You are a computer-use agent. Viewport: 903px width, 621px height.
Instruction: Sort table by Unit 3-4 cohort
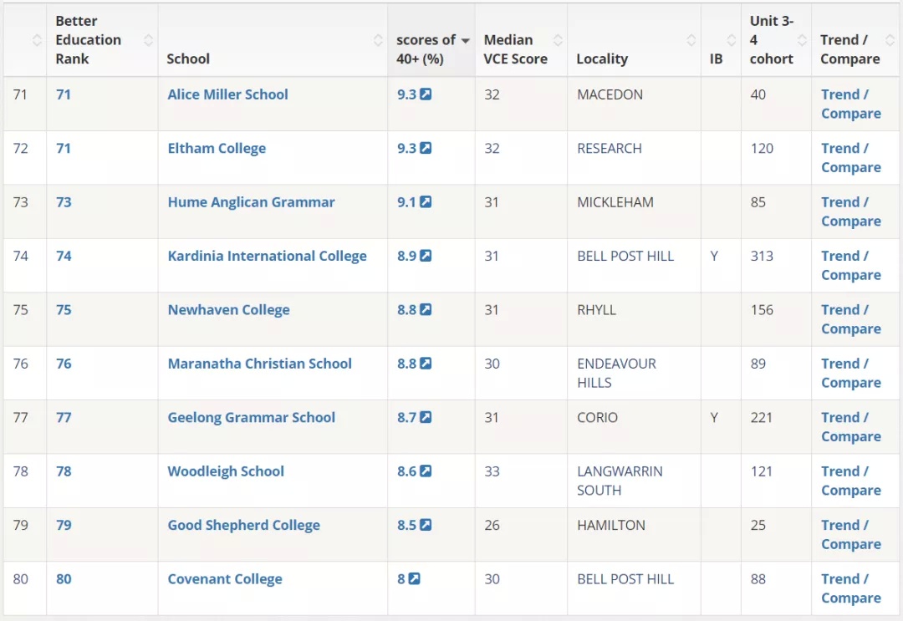pos(802,40)
